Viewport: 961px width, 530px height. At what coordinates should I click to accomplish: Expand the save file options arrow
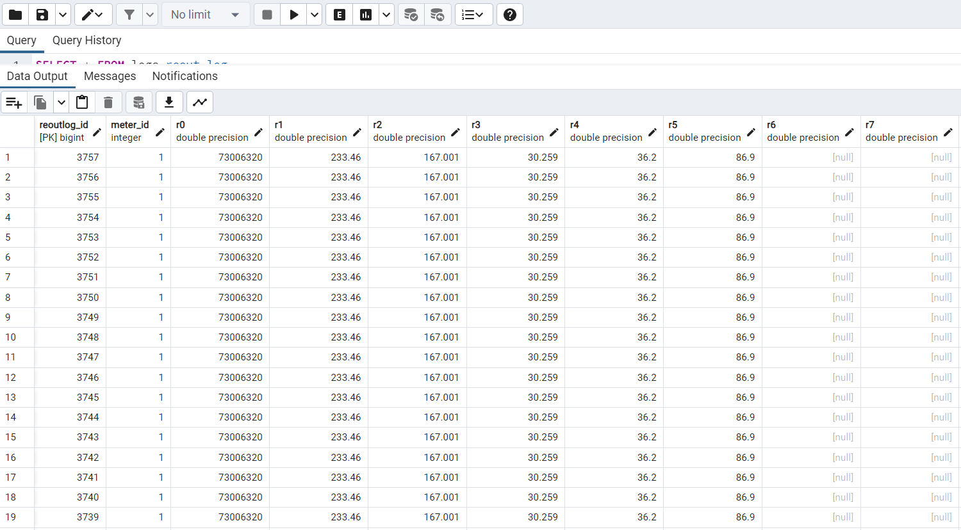[x=63, y=15]
